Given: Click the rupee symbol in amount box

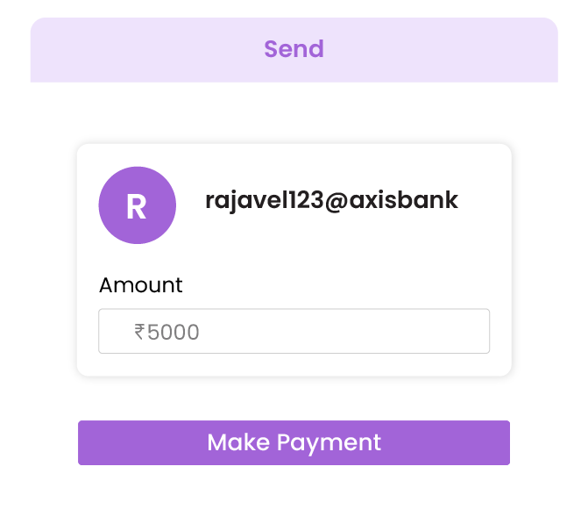Looking at the screenshot, I should [x=139, y=332].
